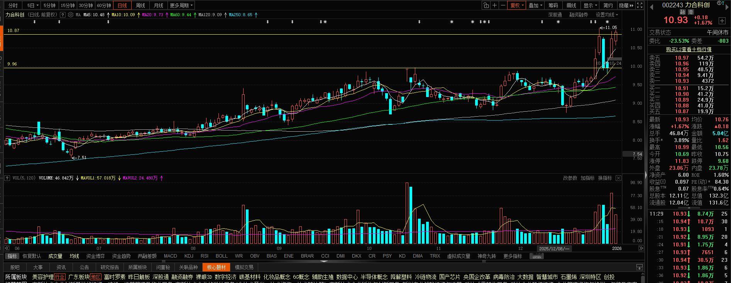The image size is (731, 283).
Task: Open the volume indicator help icon
Action: click(7, 178)
